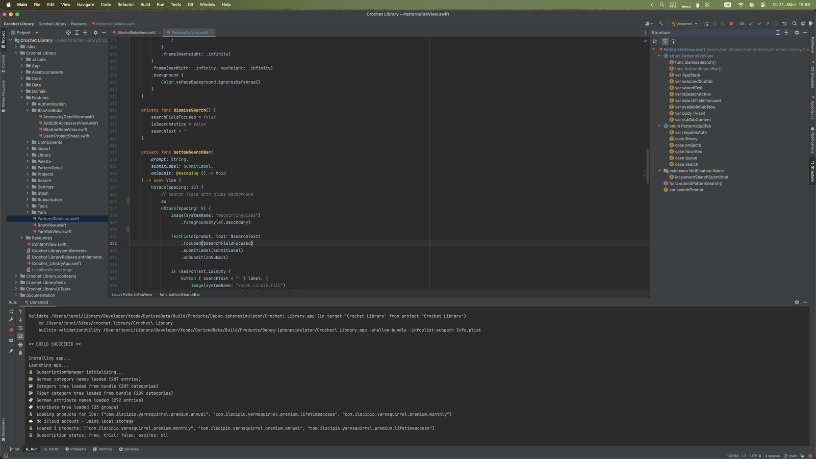Image resolution: width=816 pixels, height=459 pixels.
Task: Open the Unnamed run configuration dropdown
Action: tap(684, 23)
